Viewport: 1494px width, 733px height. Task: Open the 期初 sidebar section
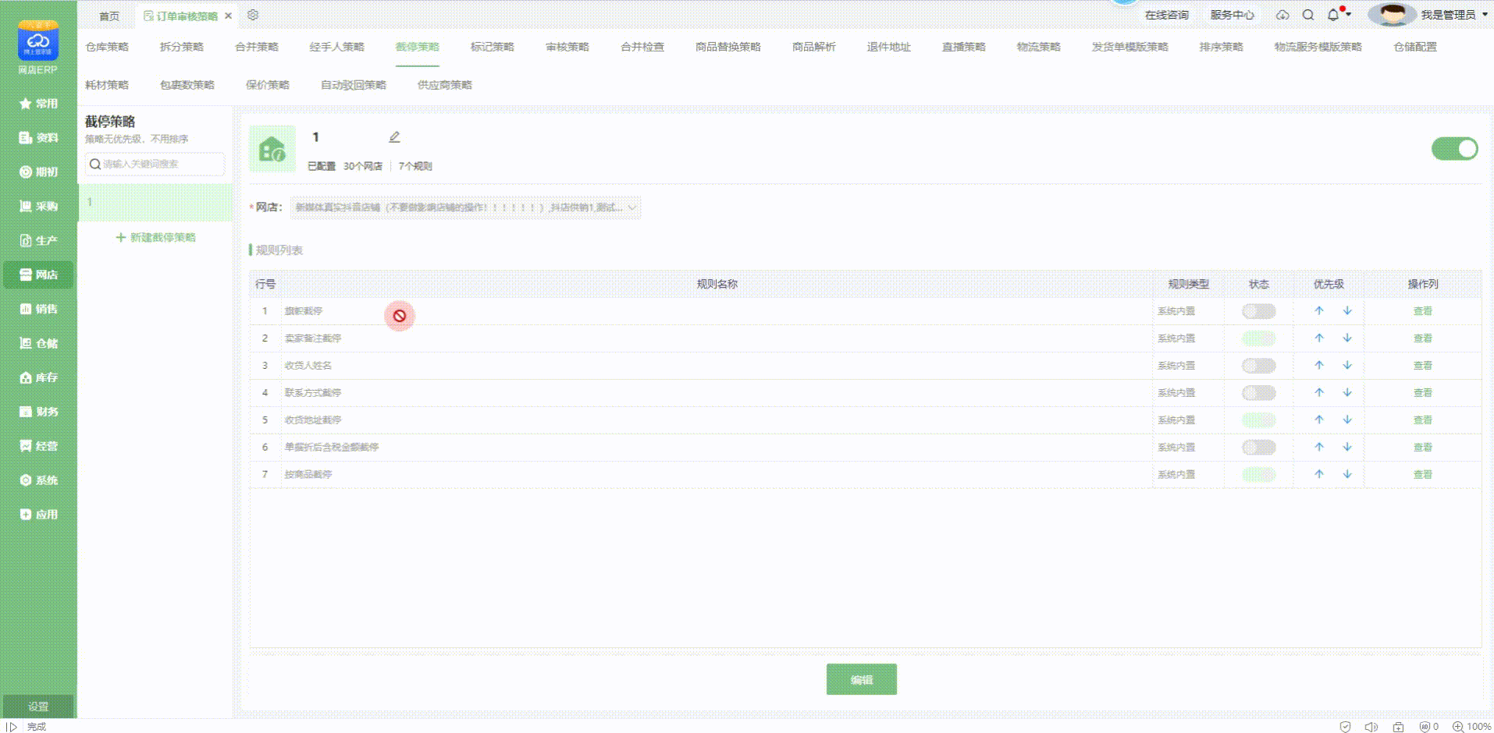coord(38,172)
